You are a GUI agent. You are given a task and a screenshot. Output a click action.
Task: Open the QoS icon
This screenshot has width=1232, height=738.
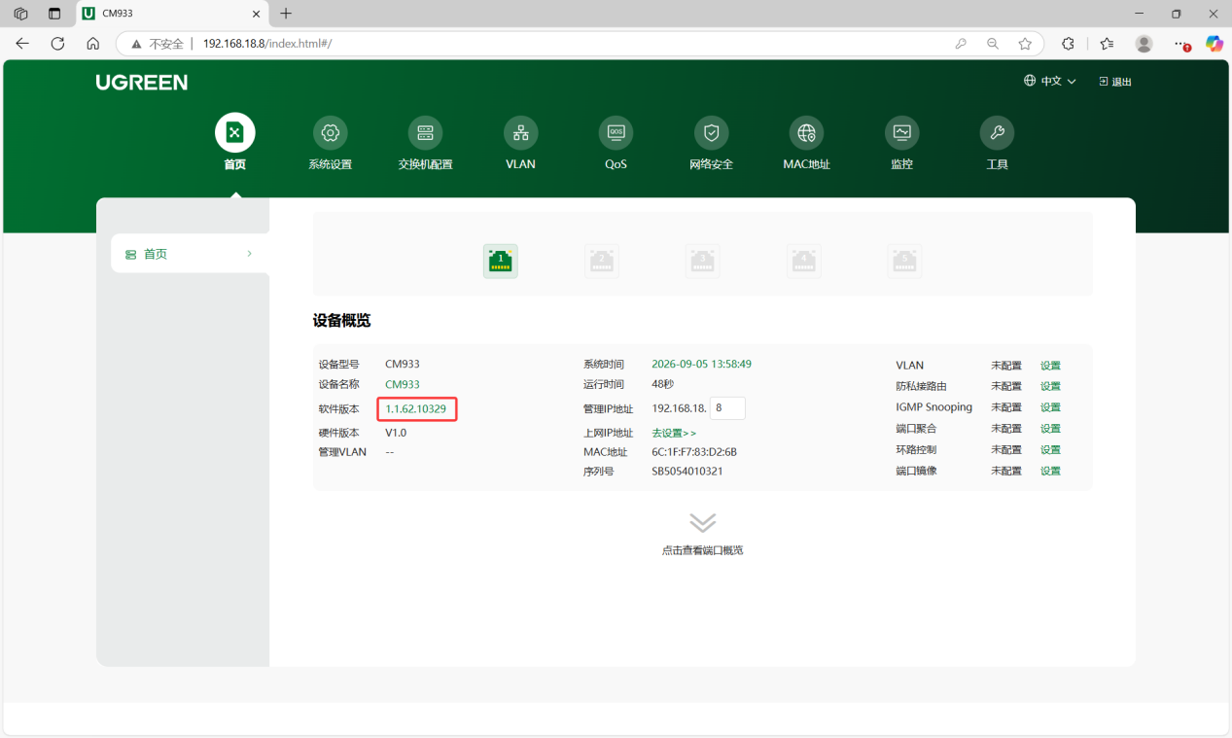(x=616, y=133)
